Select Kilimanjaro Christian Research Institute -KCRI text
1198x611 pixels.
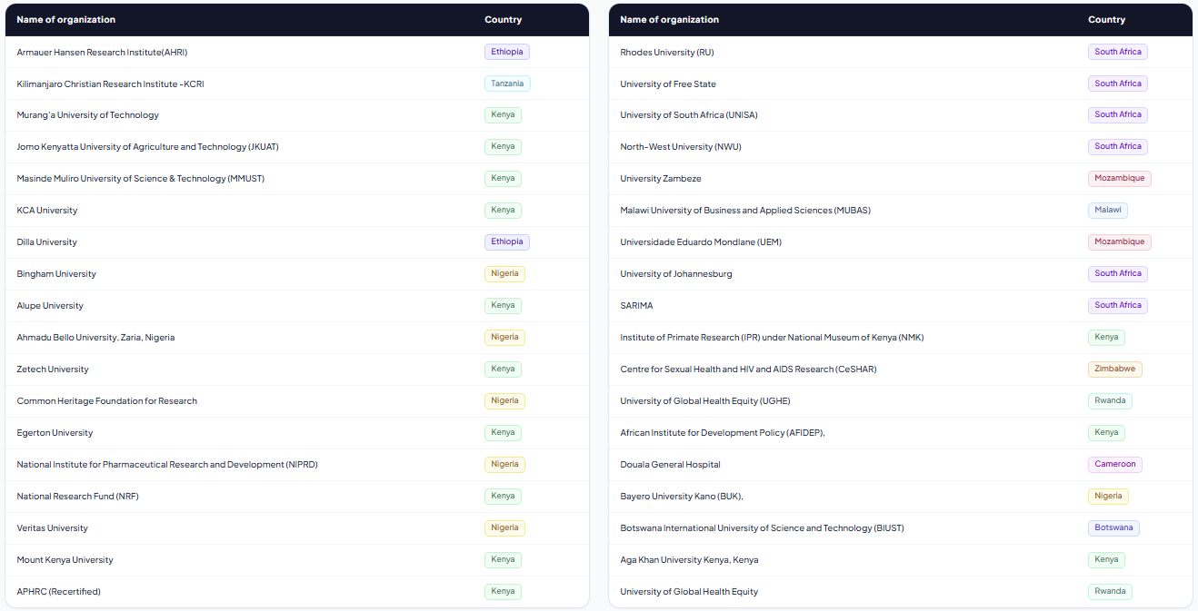(x=110, y=84)
